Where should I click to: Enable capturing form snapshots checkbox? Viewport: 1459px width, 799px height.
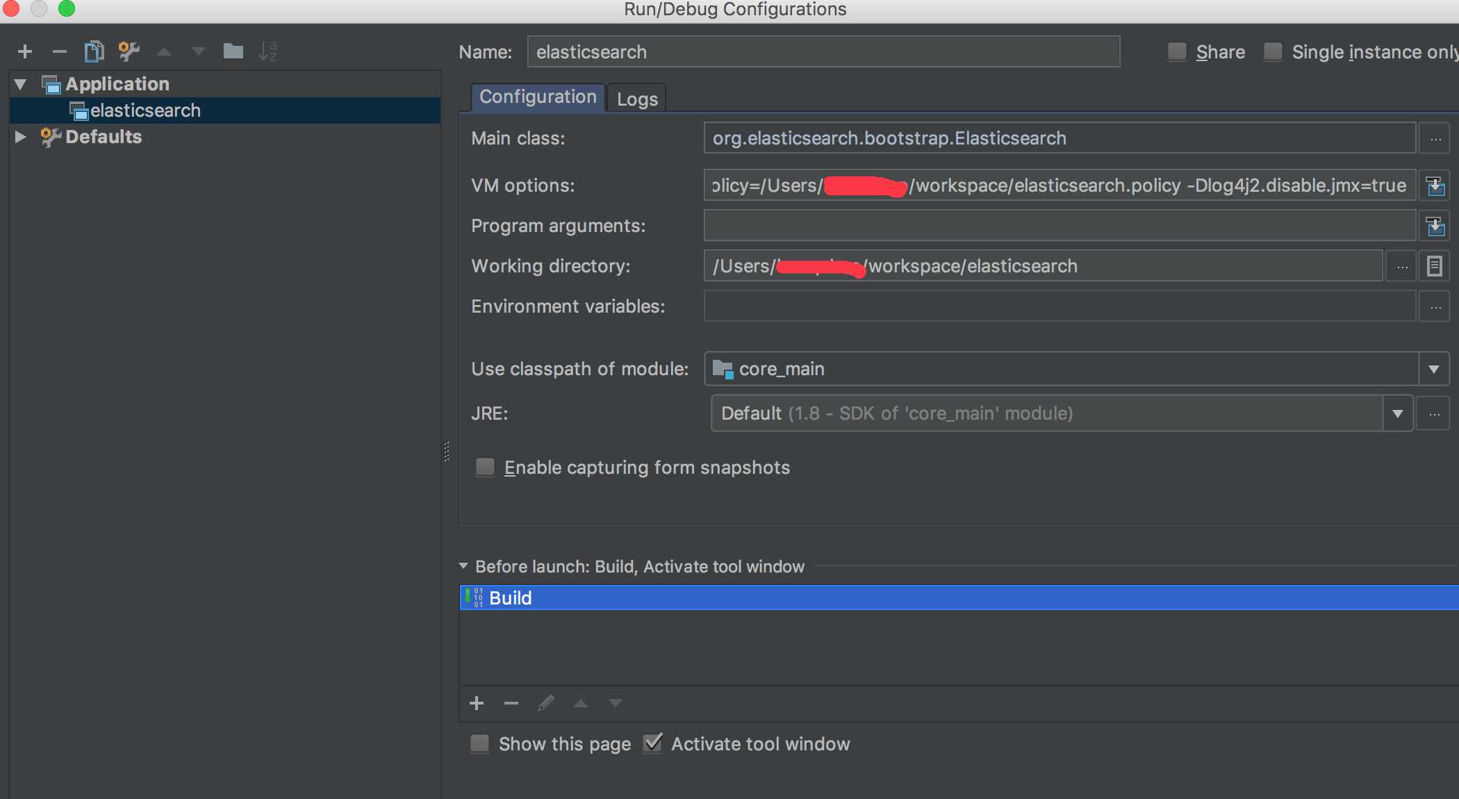(x=485, y=467)
